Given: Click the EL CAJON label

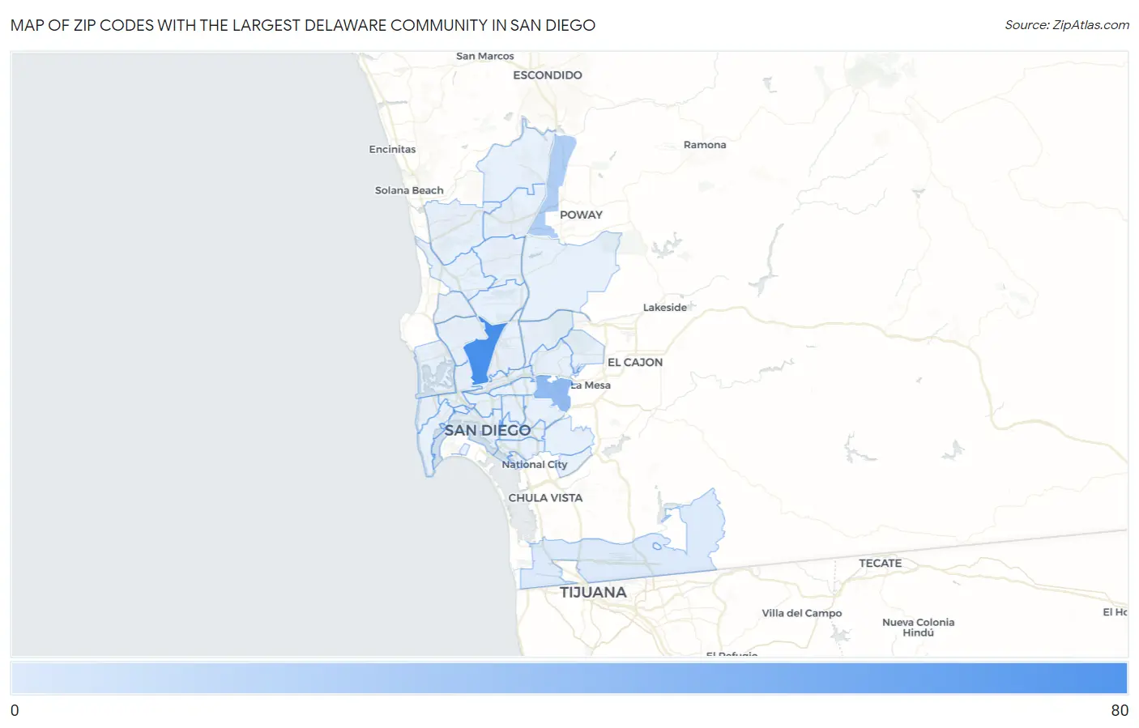Looking at the screenshot, I should (x=635, y=362).
